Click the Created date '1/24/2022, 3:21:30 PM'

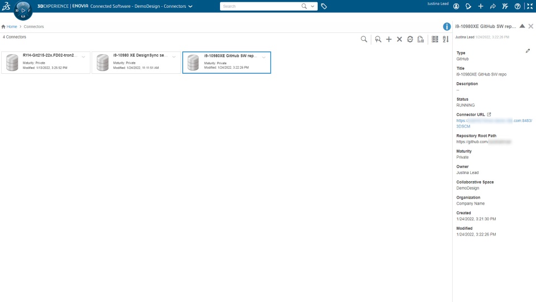pyautogui.click(x=476, y=219)
